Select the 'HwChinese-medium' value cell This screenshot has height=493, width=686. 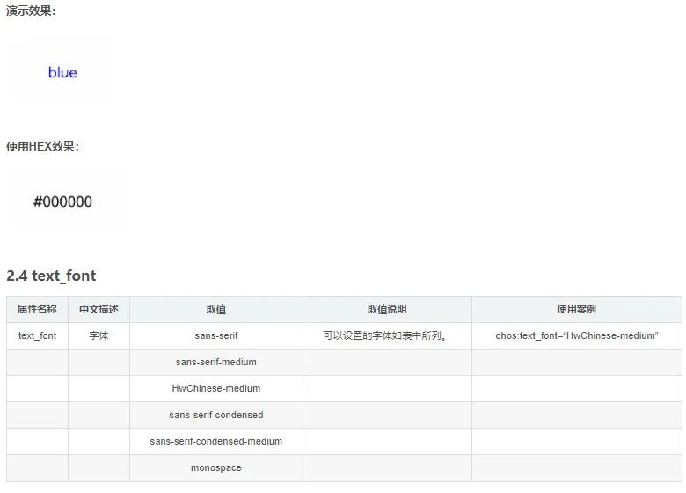coord(216,388)
